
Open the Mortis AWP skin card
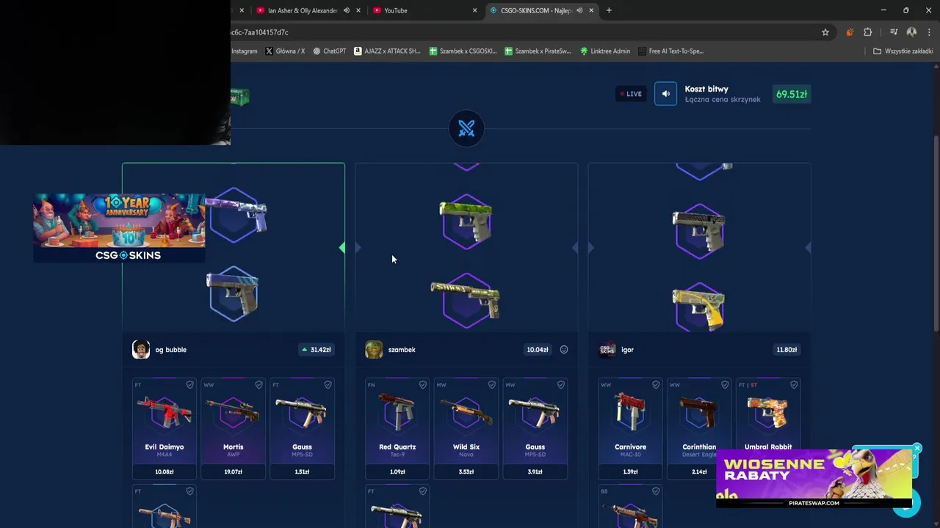(x=233, y=429)
